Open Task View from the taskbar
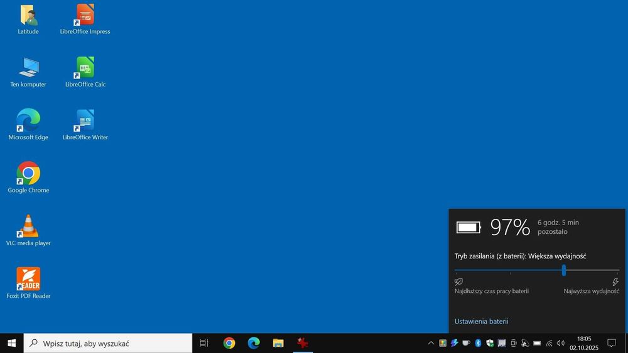Viewport: 628px width, 353px height. pos(204,343)
